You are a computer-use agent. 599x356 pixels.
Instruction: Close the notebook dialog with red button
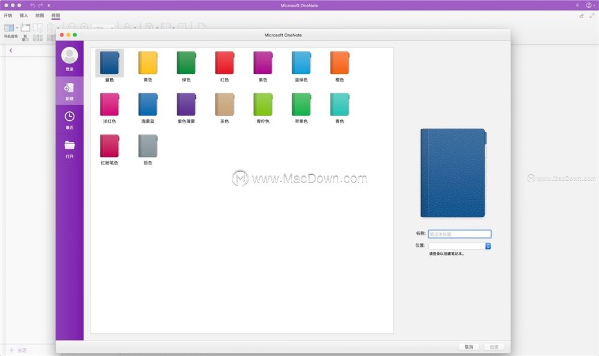[62, 35]
